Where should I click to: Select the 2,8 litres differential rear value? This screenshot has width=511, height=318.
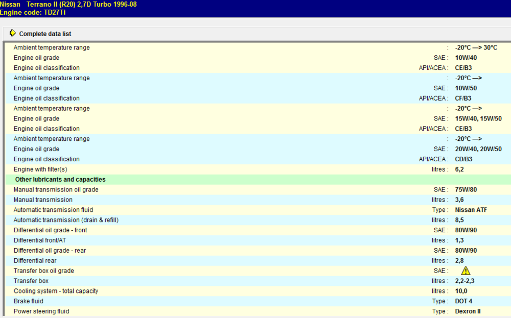pos(459,261)
